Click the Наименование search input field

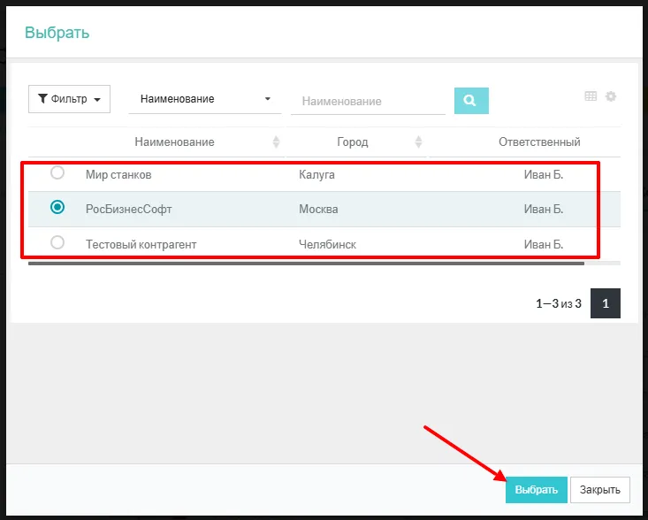coord(373,102)
